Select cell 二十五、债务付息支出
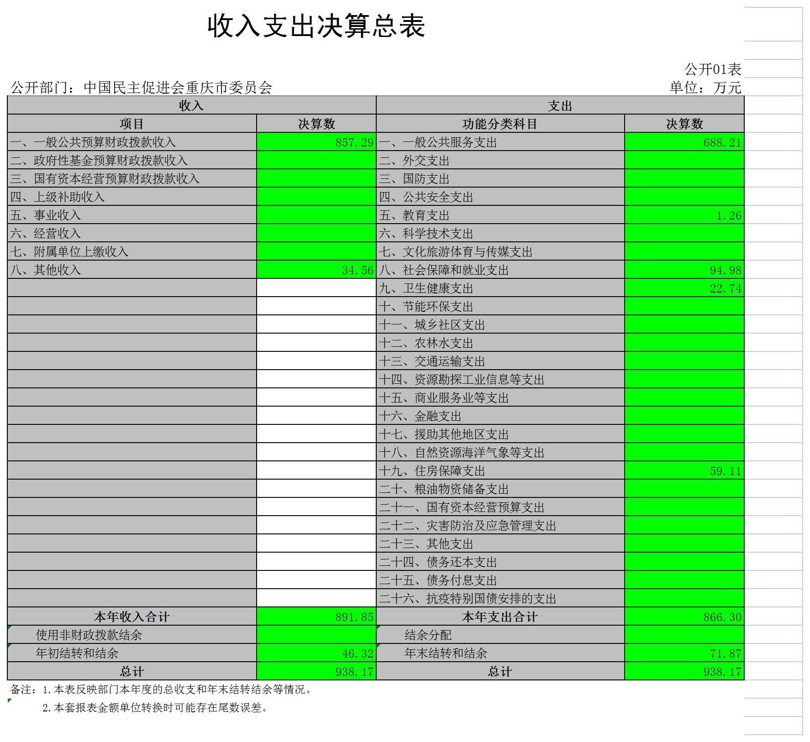The image size is (810, 742). (500, 580)
